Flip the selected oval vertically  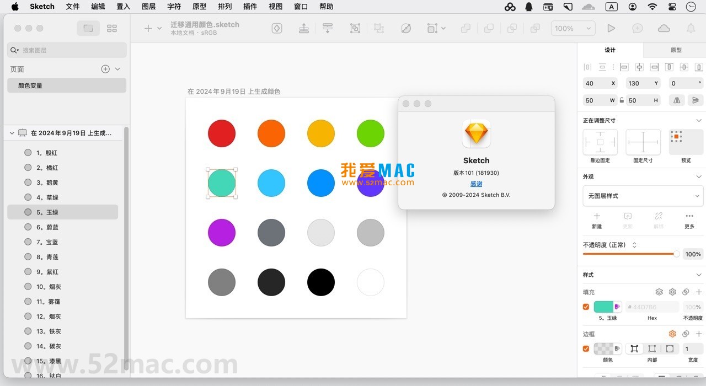[x=696, y=99]
